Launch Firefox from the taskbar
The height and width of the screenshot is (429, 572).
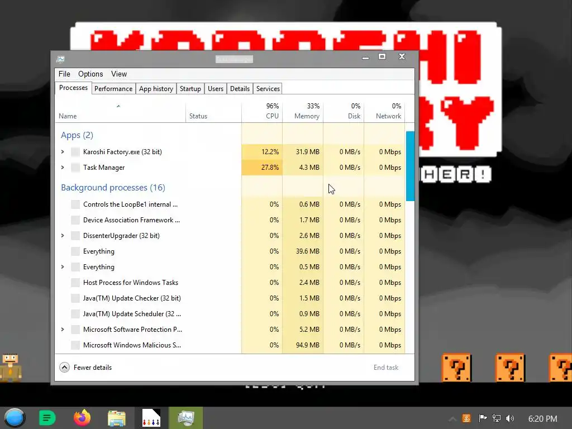point(82,418)
